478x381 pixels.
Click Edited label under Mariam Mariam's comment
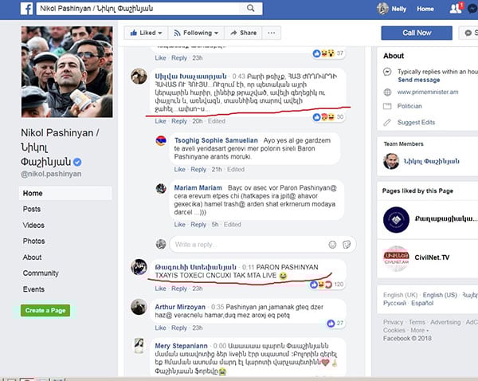point(233,225)
